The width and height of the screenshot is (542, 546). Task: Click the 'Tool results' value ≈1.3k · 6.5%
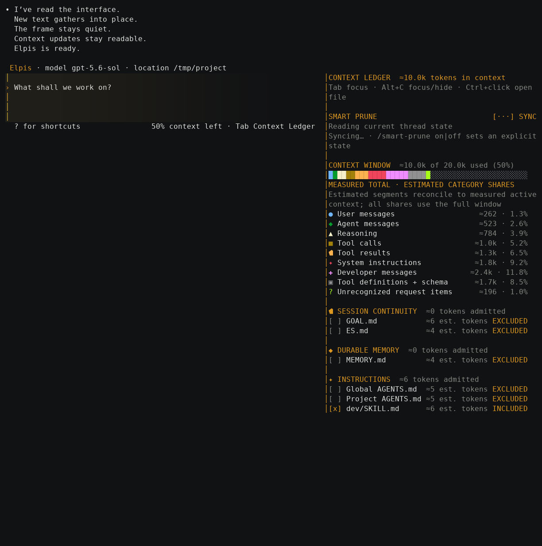(501, 253)
